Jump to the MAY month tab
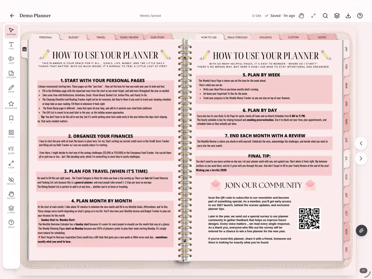Screen dimensions: 372x279 click(x=347, y=122)
